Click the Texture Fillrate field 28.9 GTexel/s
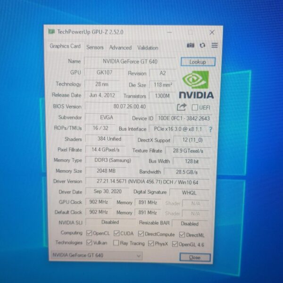 pyautogui.click(x=188, y=151)
